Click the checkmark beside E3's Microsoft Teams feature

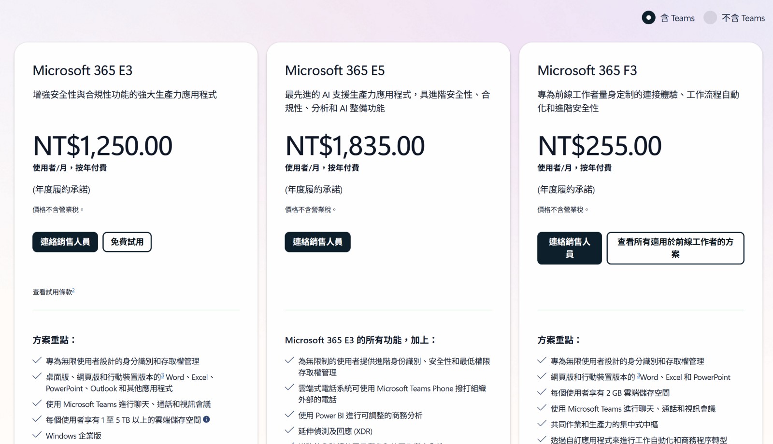pyautogui.click(x=36, y=404)
